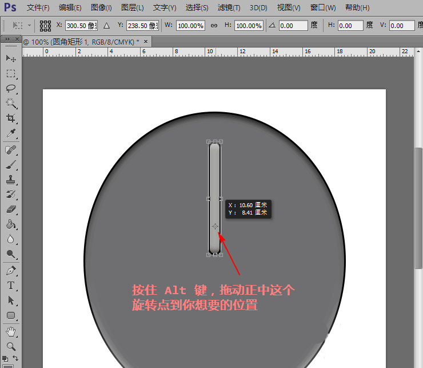This screenshot has width=423, height=368.
Task: Select the Spot Healing Brush tool
Action: tap(11, 150)
